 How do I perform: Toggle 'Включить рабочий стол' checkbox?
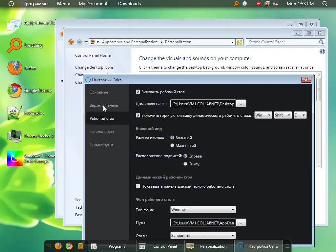[x=138, y=92]
